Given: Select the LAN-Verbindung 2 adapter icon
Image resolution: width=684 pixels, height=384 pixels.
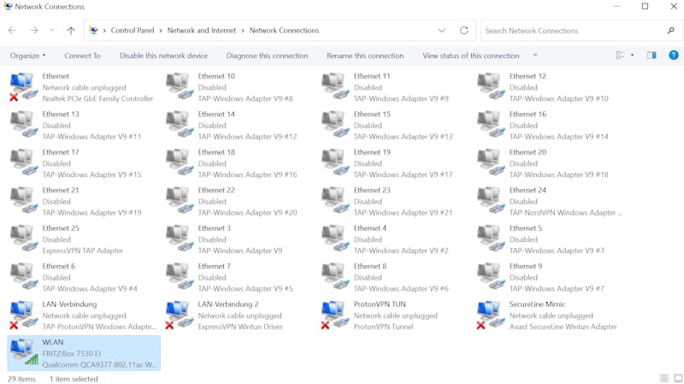Looking at the screenshot, I should pos(180,315).
